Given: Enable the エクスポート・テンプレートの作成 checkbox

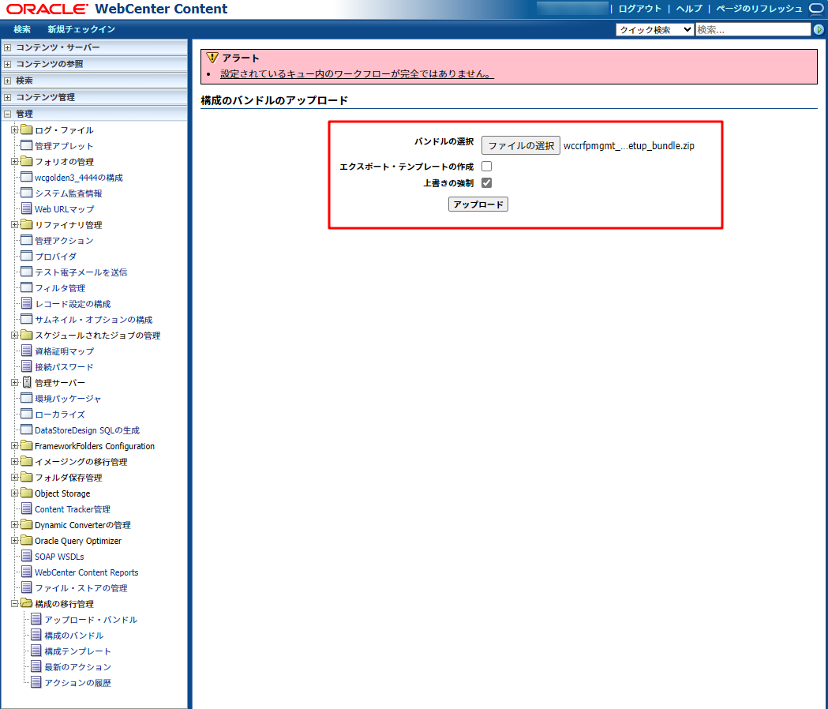Looking at the screenshot, I should (x=485, y=166).
